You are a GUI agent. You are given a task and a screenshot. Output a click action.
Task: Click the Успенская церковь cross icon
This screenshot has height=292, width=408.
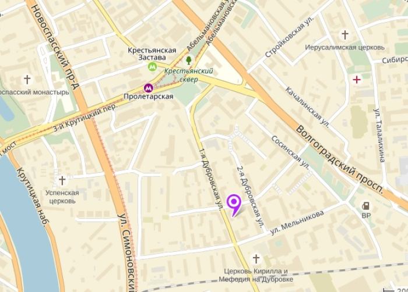click(62, 180)
